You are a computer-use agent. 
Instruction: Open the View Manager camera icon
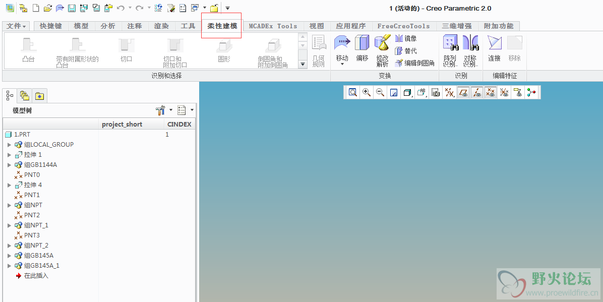pyautogui.click(x=435, y=92)
